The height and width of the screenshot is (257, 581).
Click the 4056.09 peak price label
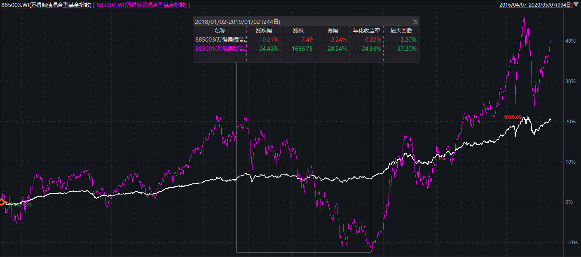pos(512,117)
